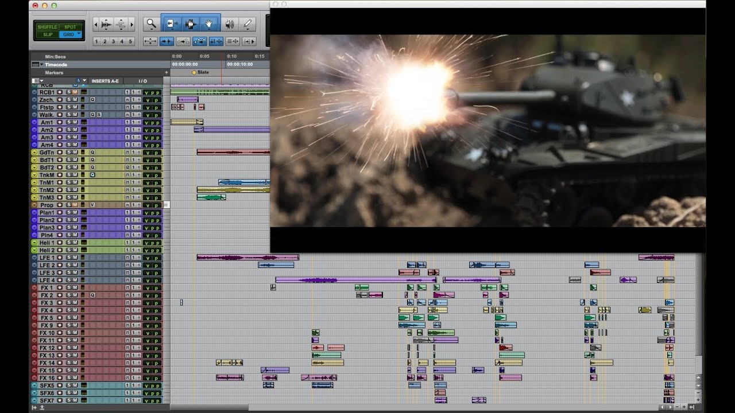Select the Pencil tool
Screen dimensions: 735x413
[247, 24]
